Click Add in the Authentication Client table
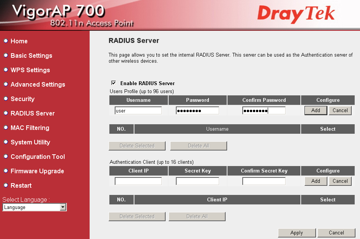This screenshot has width=360, height=239. 316,181
